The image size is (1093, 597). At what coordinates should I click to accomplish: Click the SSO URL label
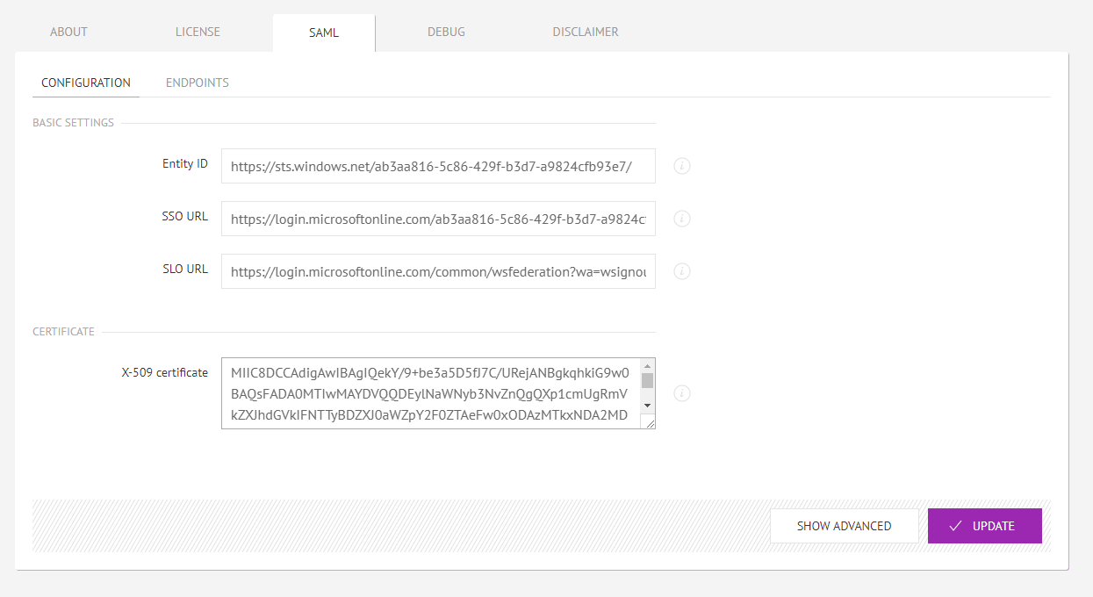(x=185, y=217)
